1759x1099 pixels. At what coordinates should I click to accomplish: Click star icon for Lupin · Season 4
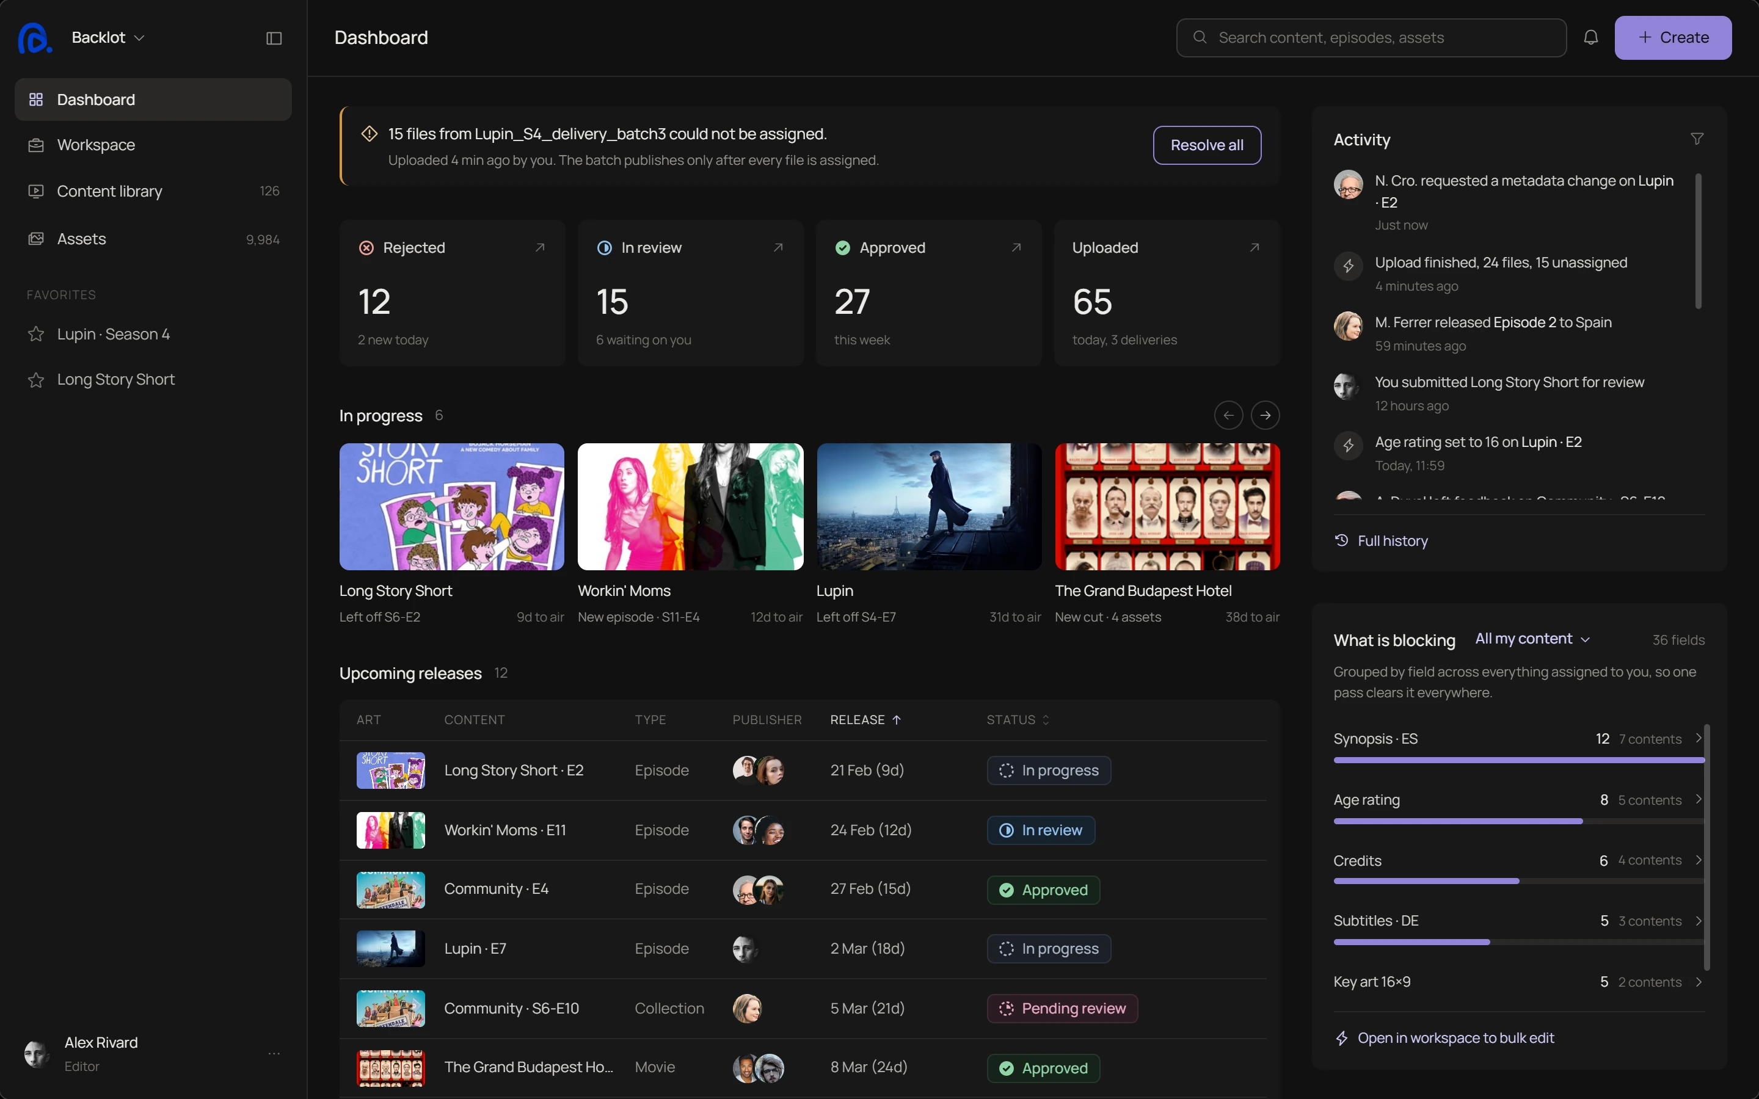click(x=35, y=335)
